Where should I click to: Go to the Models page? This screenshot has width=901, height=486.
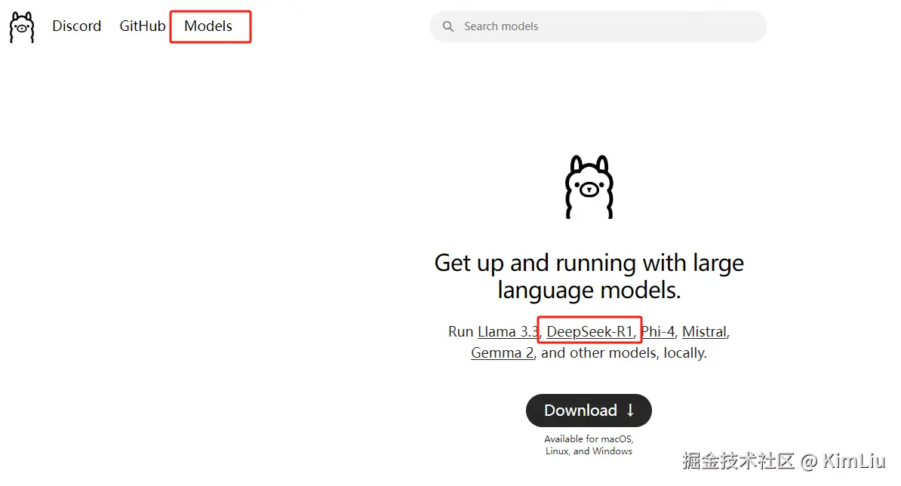208,26
